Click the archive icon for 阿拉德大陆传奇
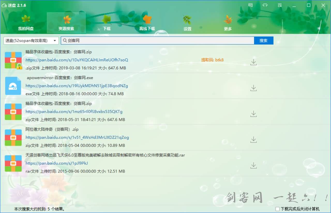 tap(13, 138)
